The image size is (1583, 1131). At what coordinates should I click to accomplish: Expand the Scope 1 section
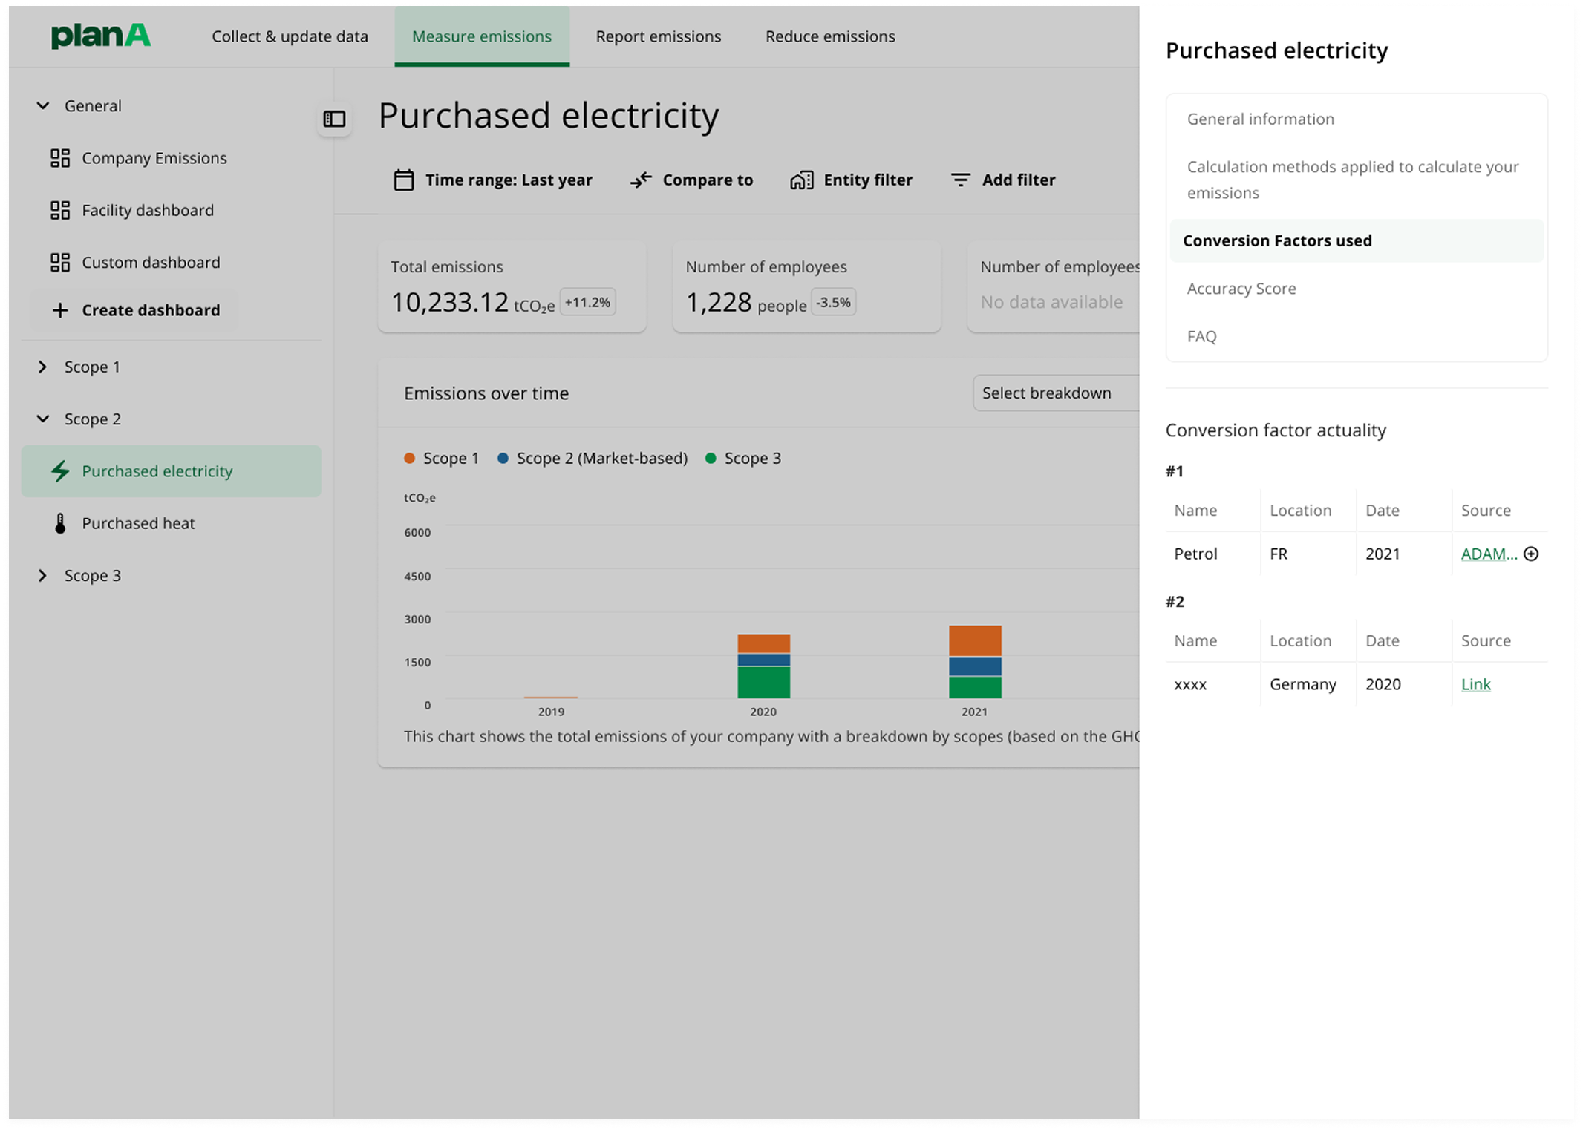41,366
